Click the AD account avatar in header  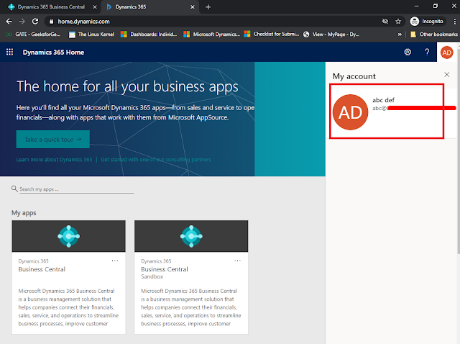[447, 53]
